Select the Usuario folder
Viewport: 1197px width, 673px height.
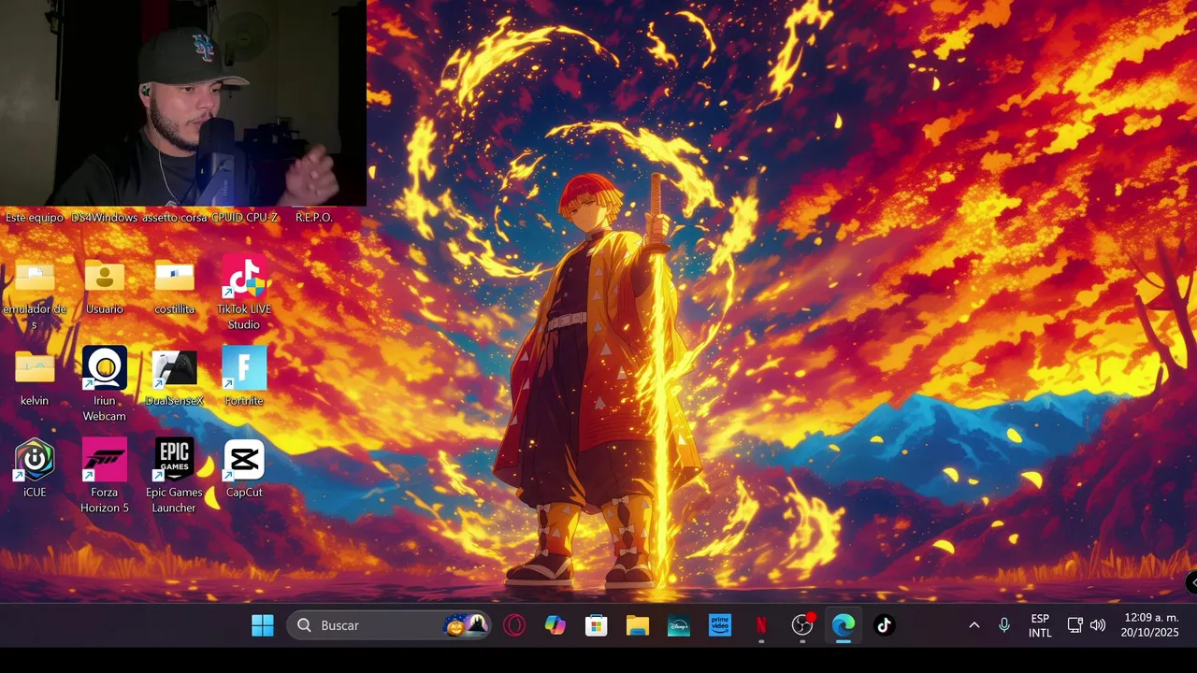click(105, 285)
